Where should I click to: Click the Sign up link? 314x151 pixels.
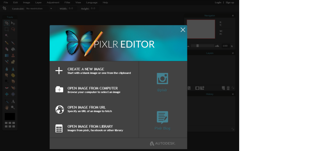coord(230,2)
